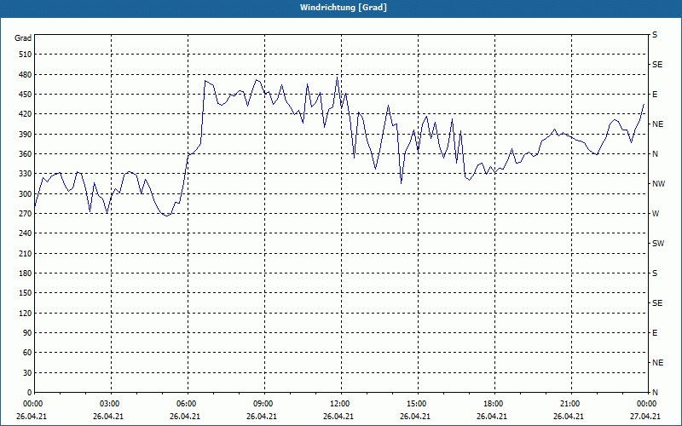The width and height of the screenshot is (682, 426).
Task: Click the "60" y-axis value
Action: [x=27, y=353]
